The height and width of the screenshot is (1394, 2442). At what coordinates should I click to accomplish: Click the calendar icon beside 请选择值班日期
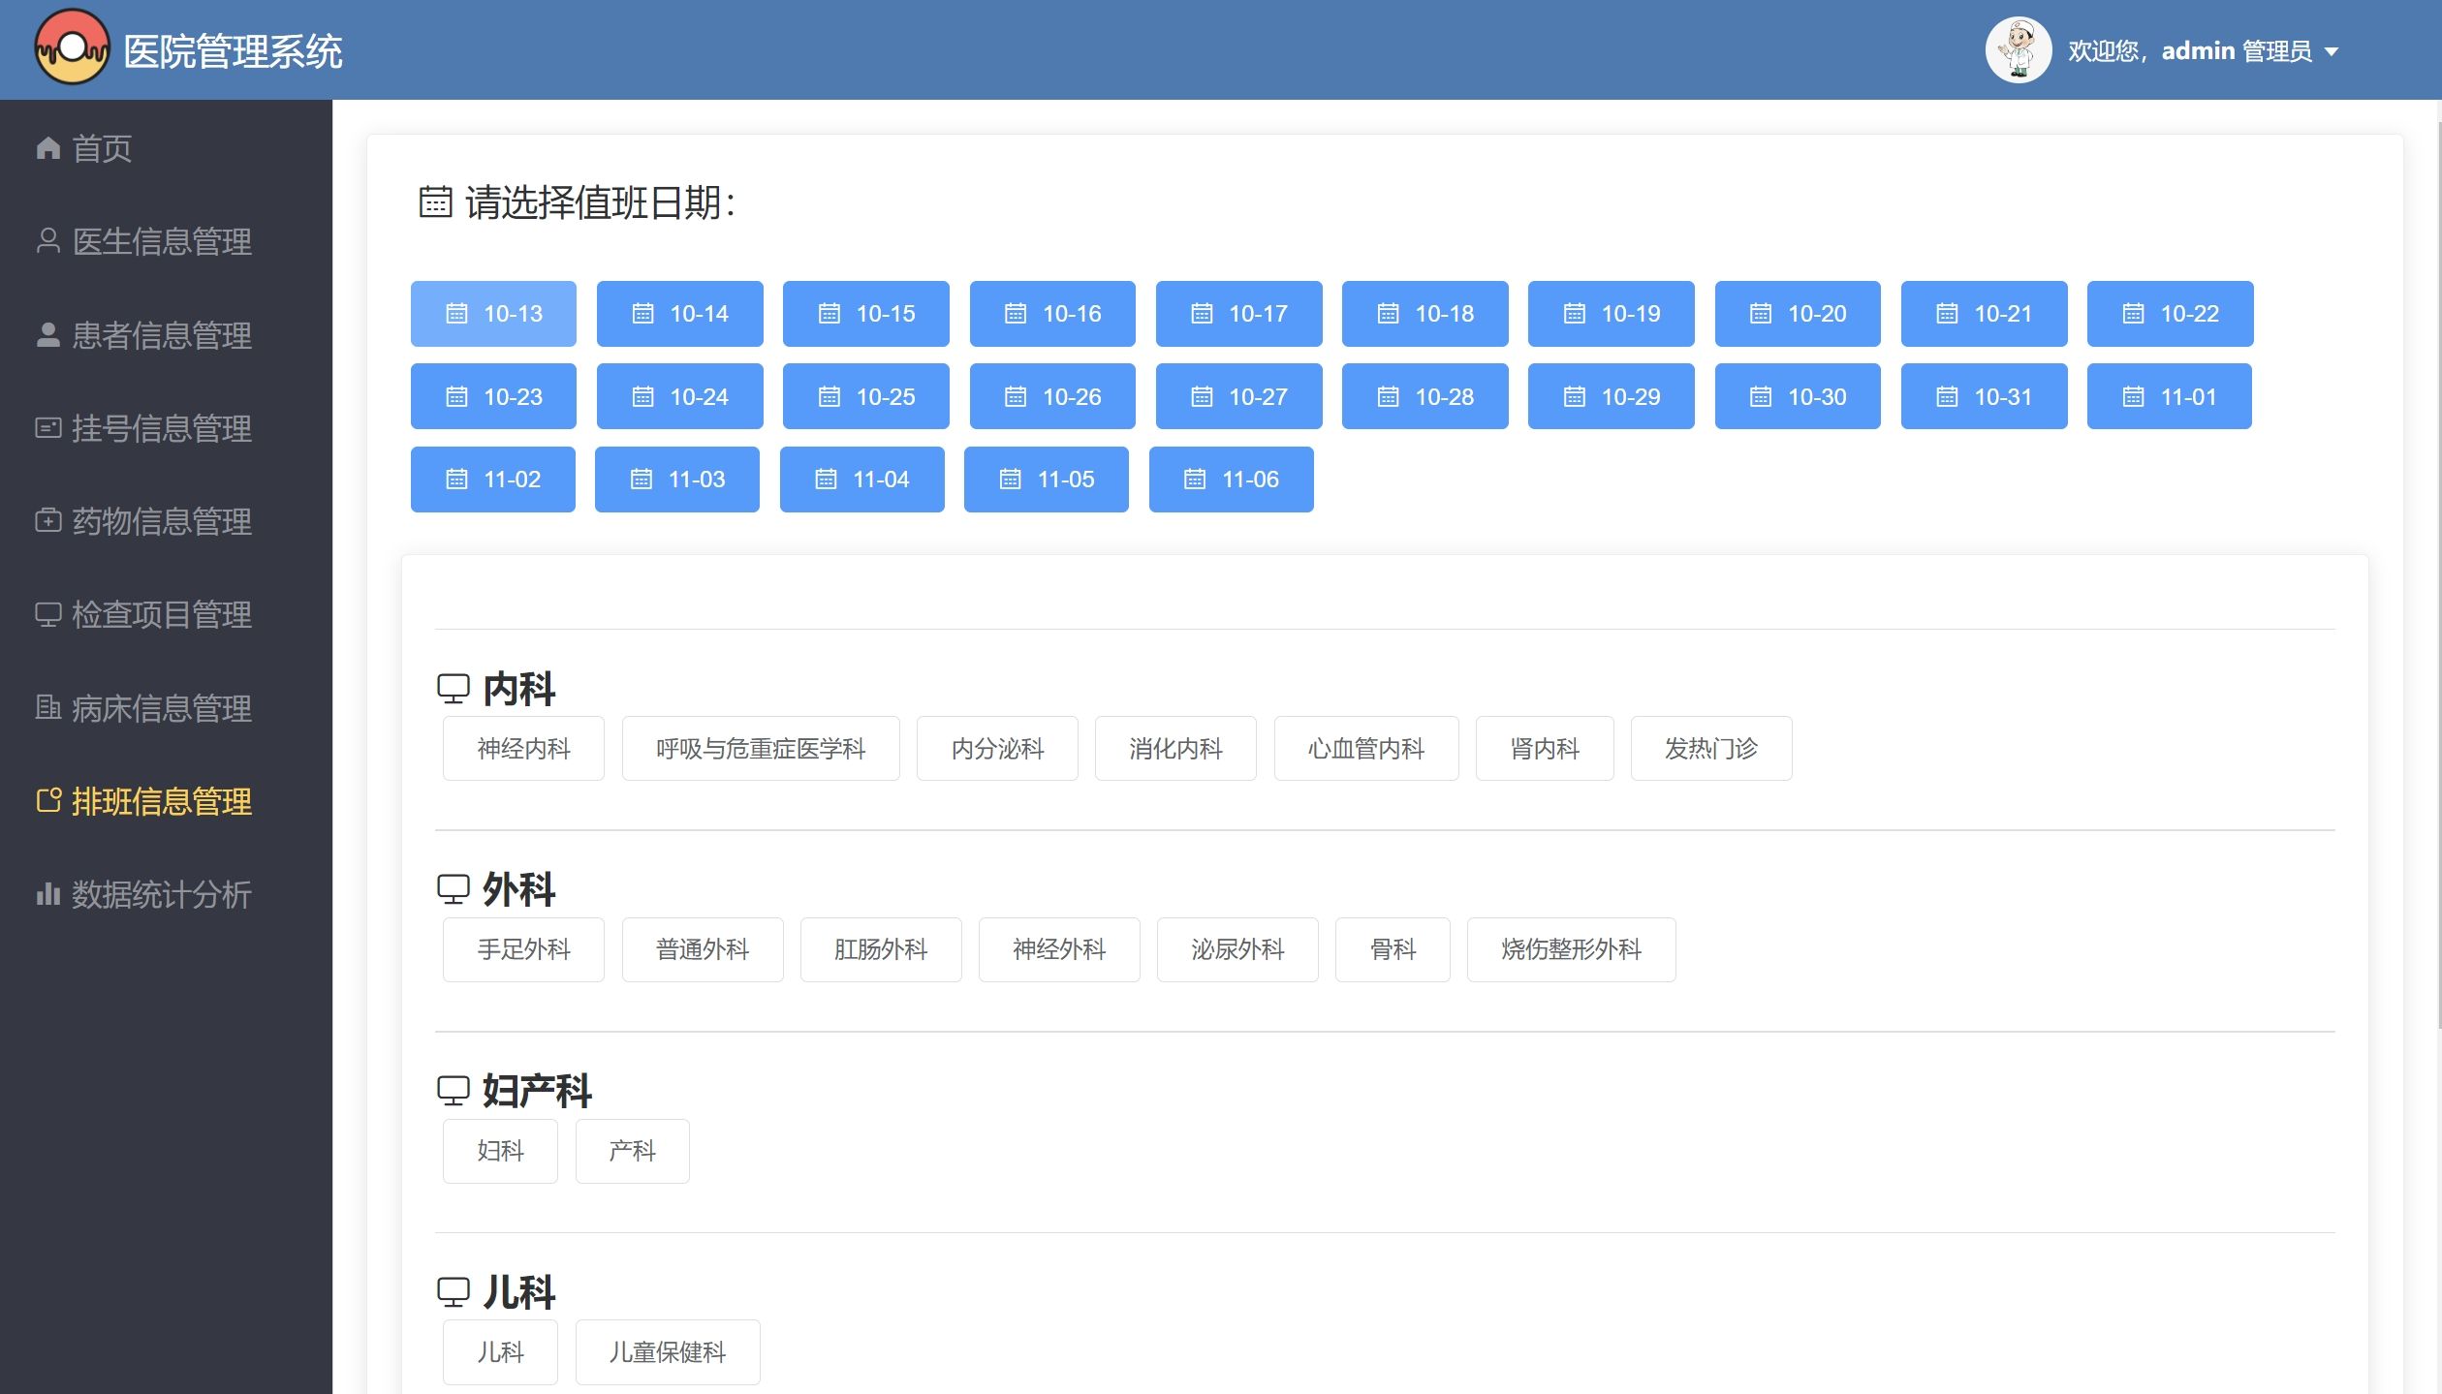pos(435,201)
